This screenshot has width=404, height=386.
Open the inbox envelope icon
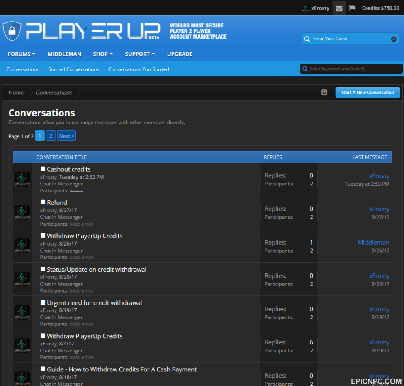pyautogui.click(x=339, y=8)
